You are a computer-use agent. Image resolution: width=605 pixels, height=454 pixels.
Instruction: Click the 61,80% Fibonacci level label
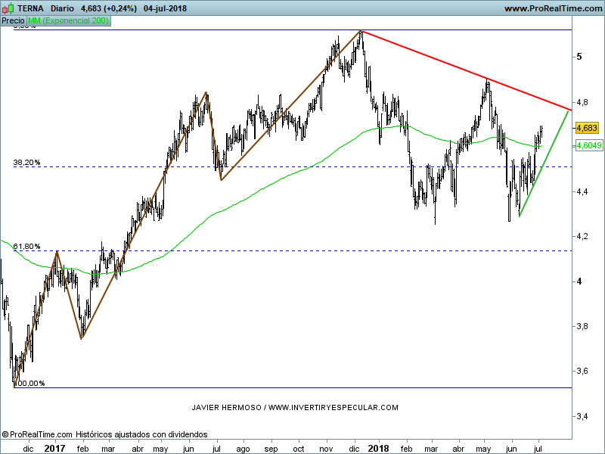click(x=26, y=247)
